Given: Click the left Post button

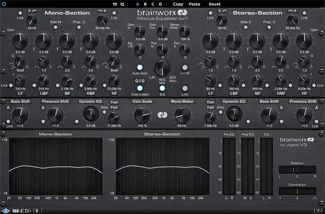Looking at the screenshot, I should [x=114, y=102].
